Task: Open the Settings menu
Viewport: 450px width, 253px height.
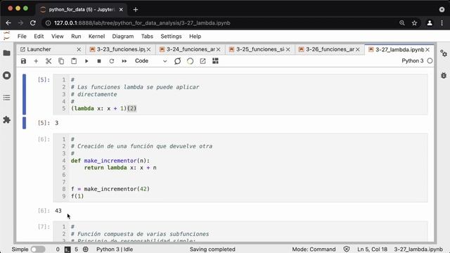Action: coord(171,37)
